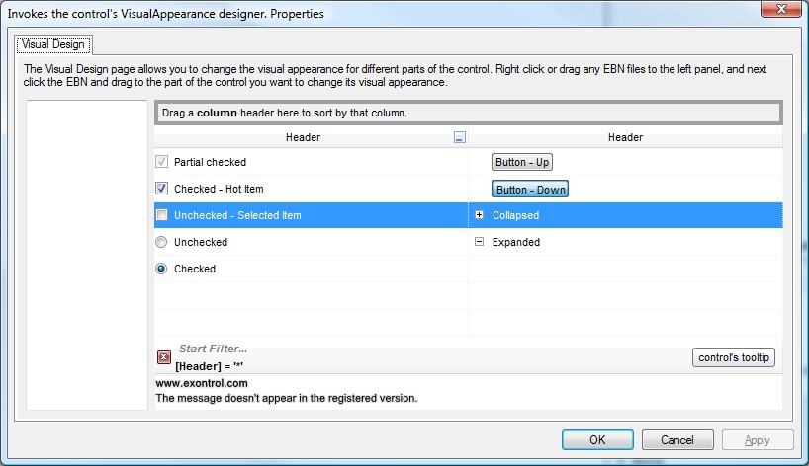Toggle the Partial checked checkbox

(x=162, y=162)
